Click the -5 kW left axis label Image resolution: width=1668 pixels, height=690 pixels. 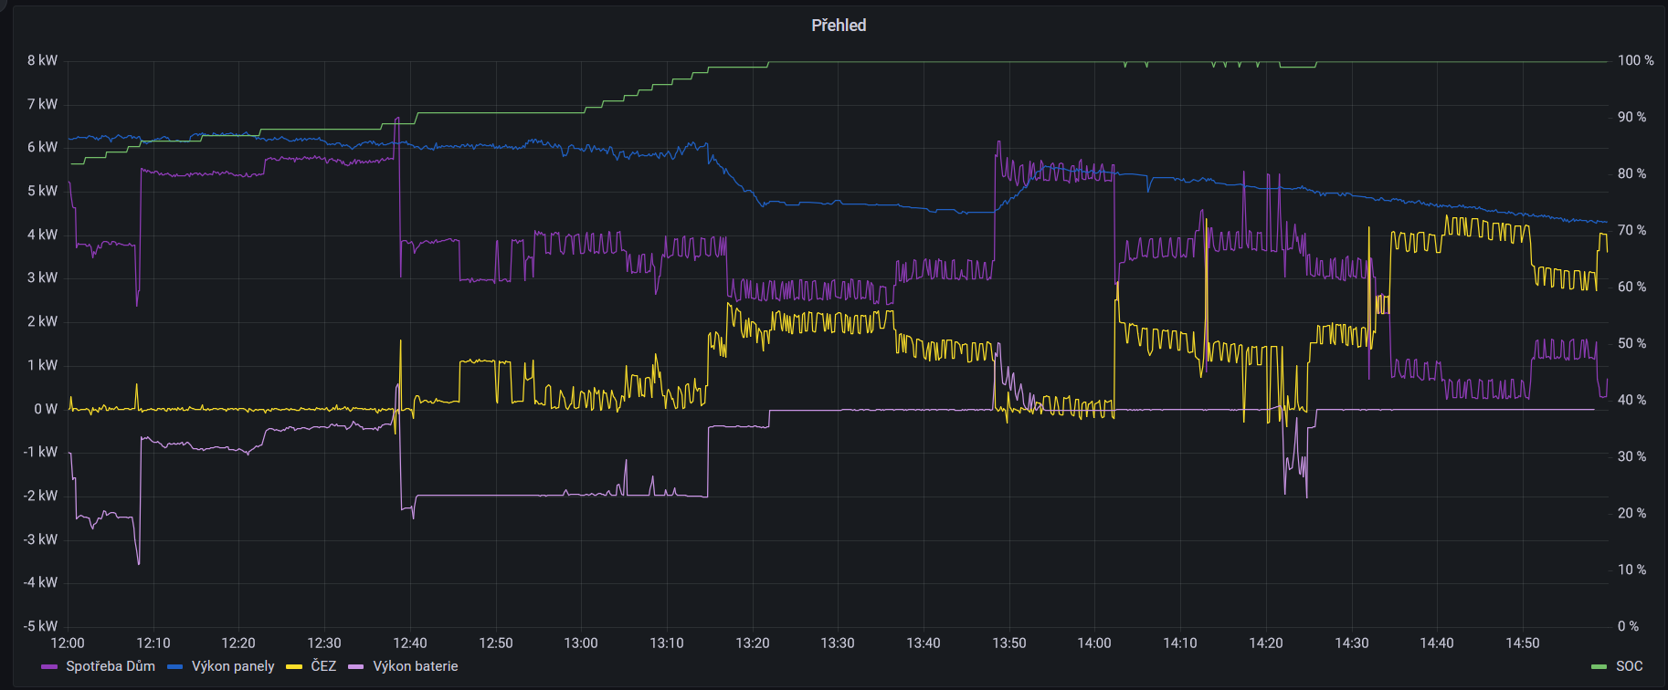tap(40, 626)
